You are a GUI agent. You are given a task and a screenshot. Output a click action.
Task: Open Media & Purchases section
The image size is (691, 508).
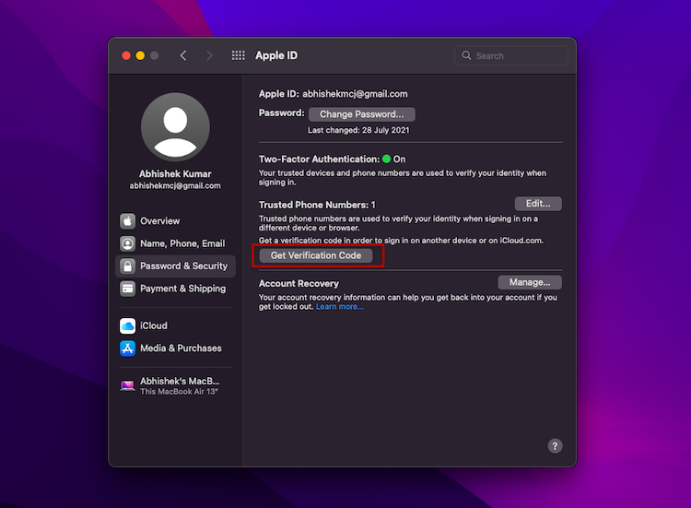pyautogui.click(x=175, y=349)
